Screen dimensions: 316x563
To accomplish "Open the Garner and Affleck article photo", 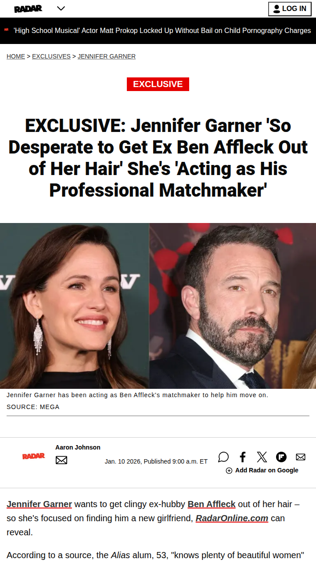I will coord(158,306).
